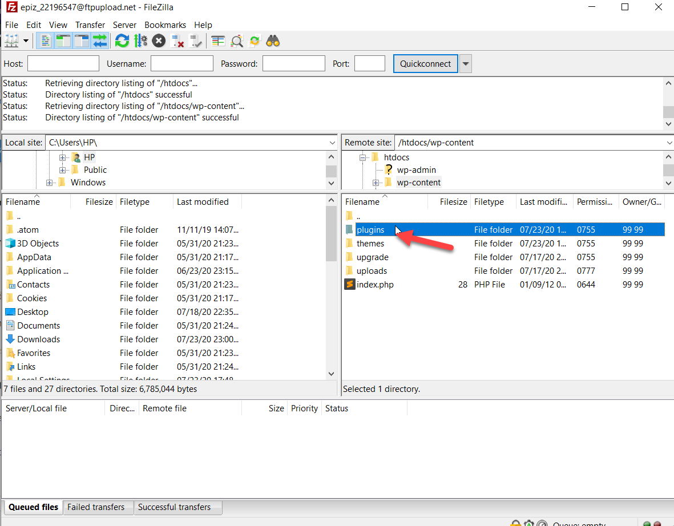
Task: Open the Local site path dropdown
Action: point(332,143)
